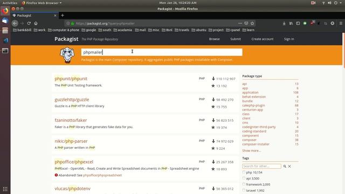The image size is (345, 194).
Task: Open the Activities overview
Action: (10, 3)
